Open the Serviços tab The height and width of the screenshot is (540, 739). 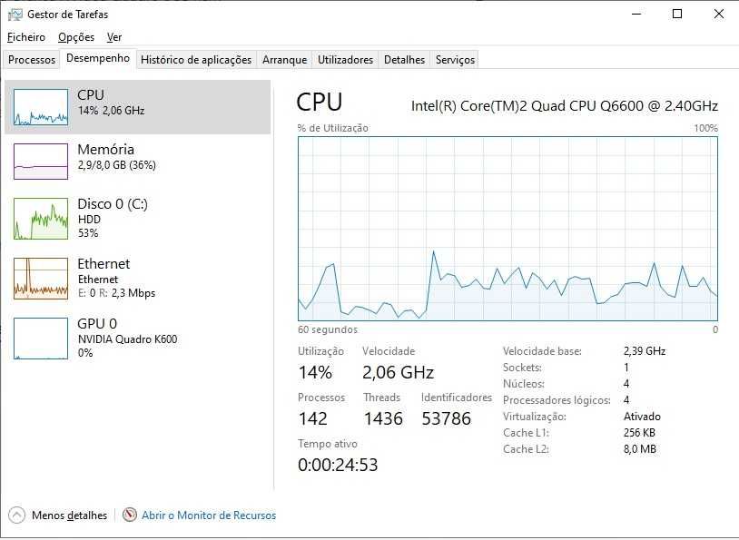tap(455, 60)
